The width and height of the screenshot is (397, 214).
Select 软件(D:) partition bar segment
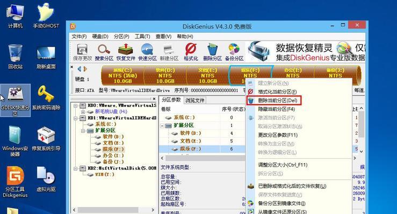tap(165, 75)
